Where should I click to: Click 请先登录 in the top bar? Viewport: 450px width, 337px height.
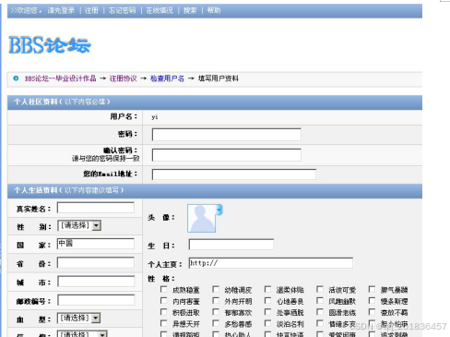click(x=61, y=10)
